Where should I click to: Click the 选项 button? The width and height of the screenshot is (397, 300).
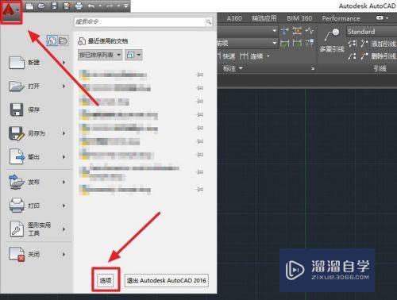point(106,280)
